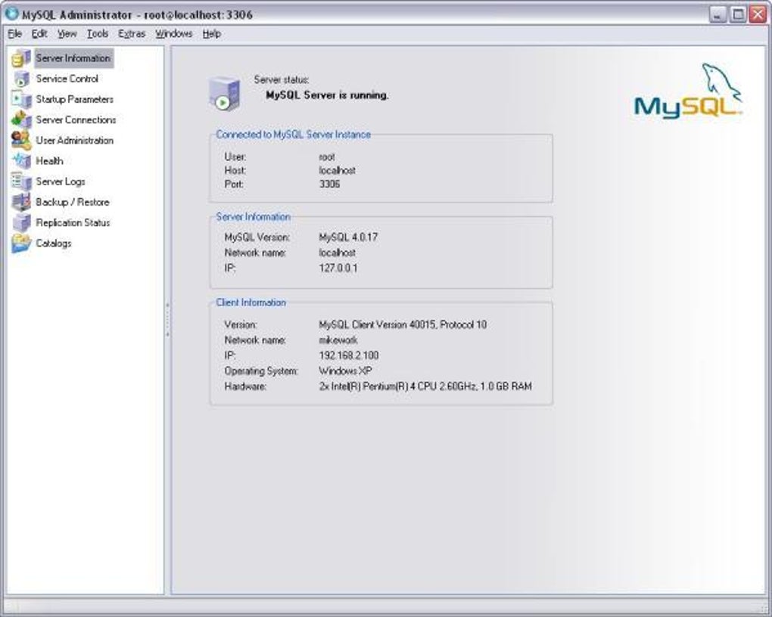Viewport: 772px width, 617px height.
Task: Open Server Logs section label
Action: (60, 181)
